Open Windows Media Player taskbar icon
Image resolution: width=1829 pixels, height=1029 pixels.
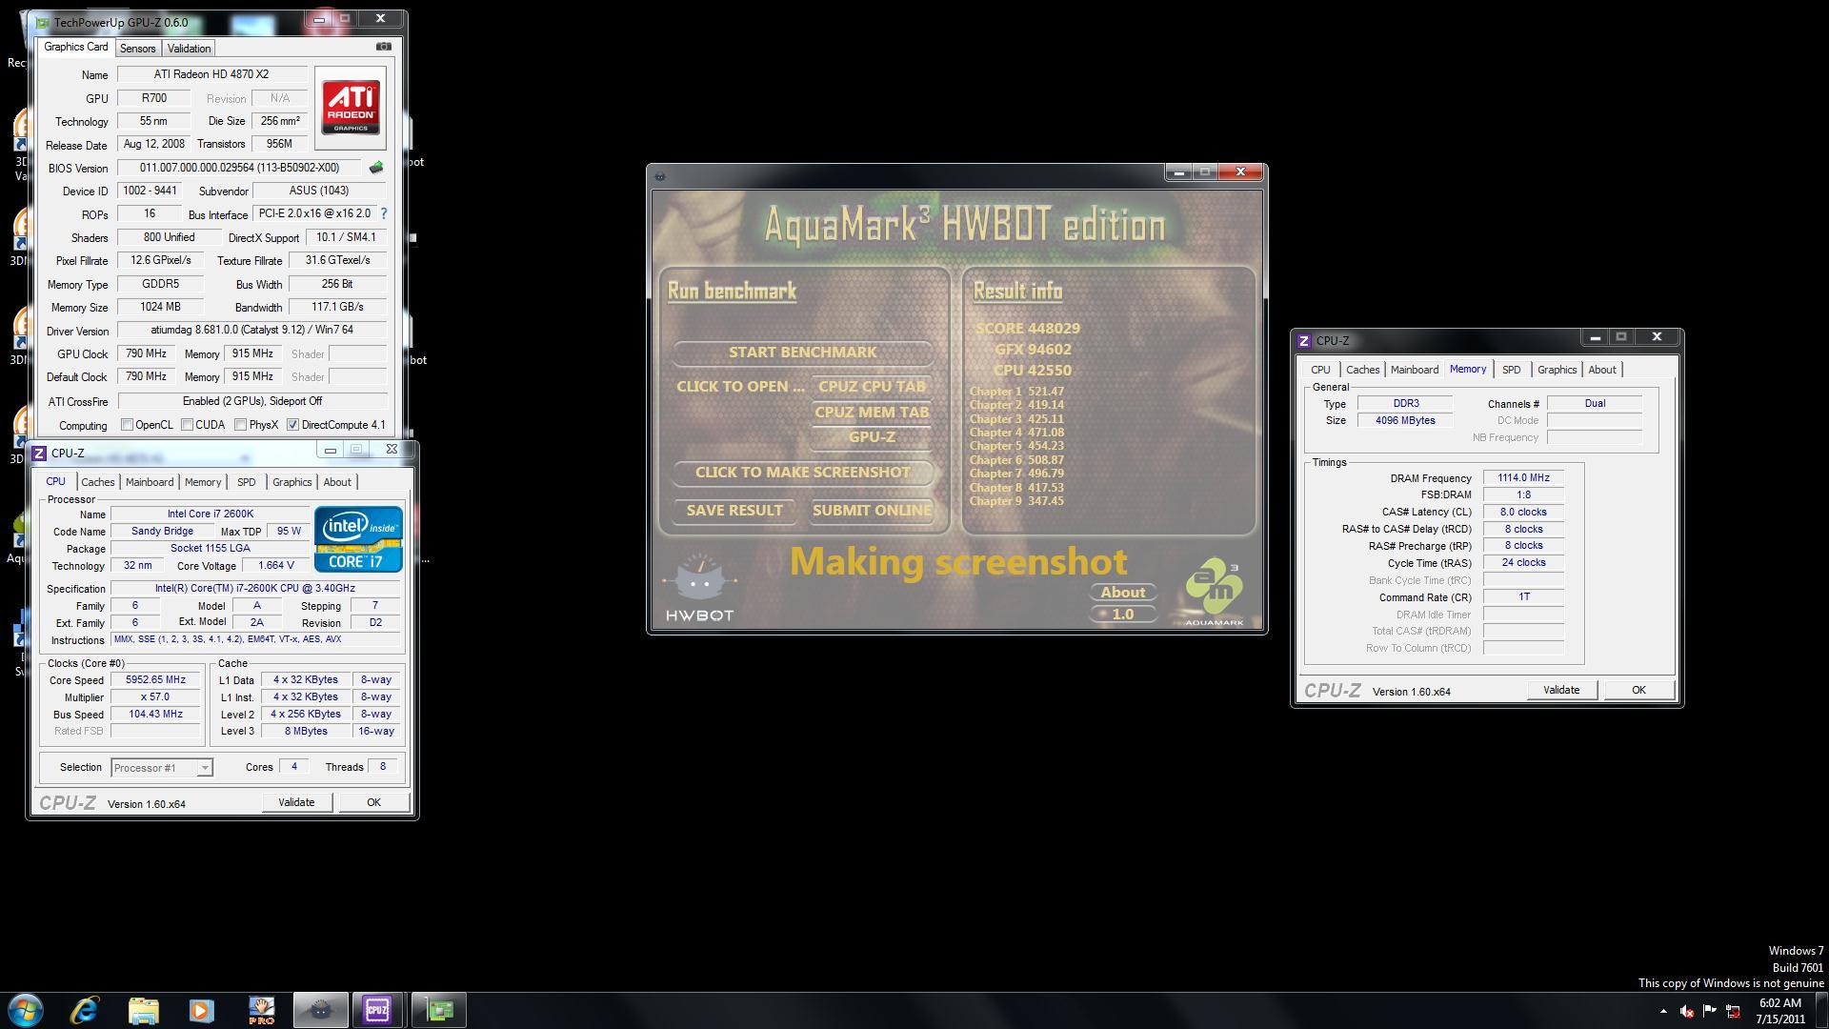[x=201, y=1010]
